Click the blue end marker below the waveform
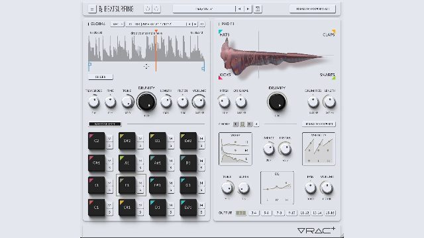 [x=203, y=69]
